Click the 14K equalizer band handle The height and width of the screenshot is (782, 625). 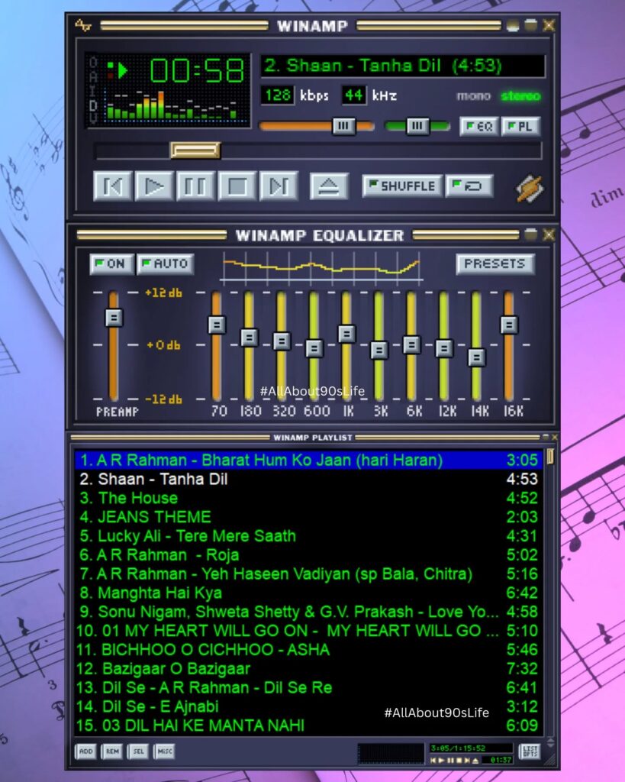point(476,357)
